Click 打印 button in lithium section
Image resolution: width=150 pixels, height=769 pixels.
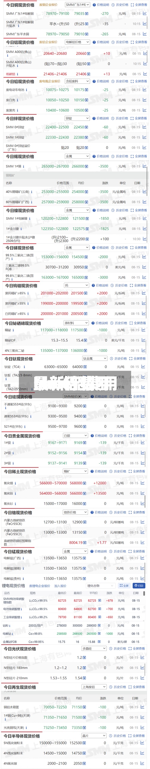[x=139, y=586]
